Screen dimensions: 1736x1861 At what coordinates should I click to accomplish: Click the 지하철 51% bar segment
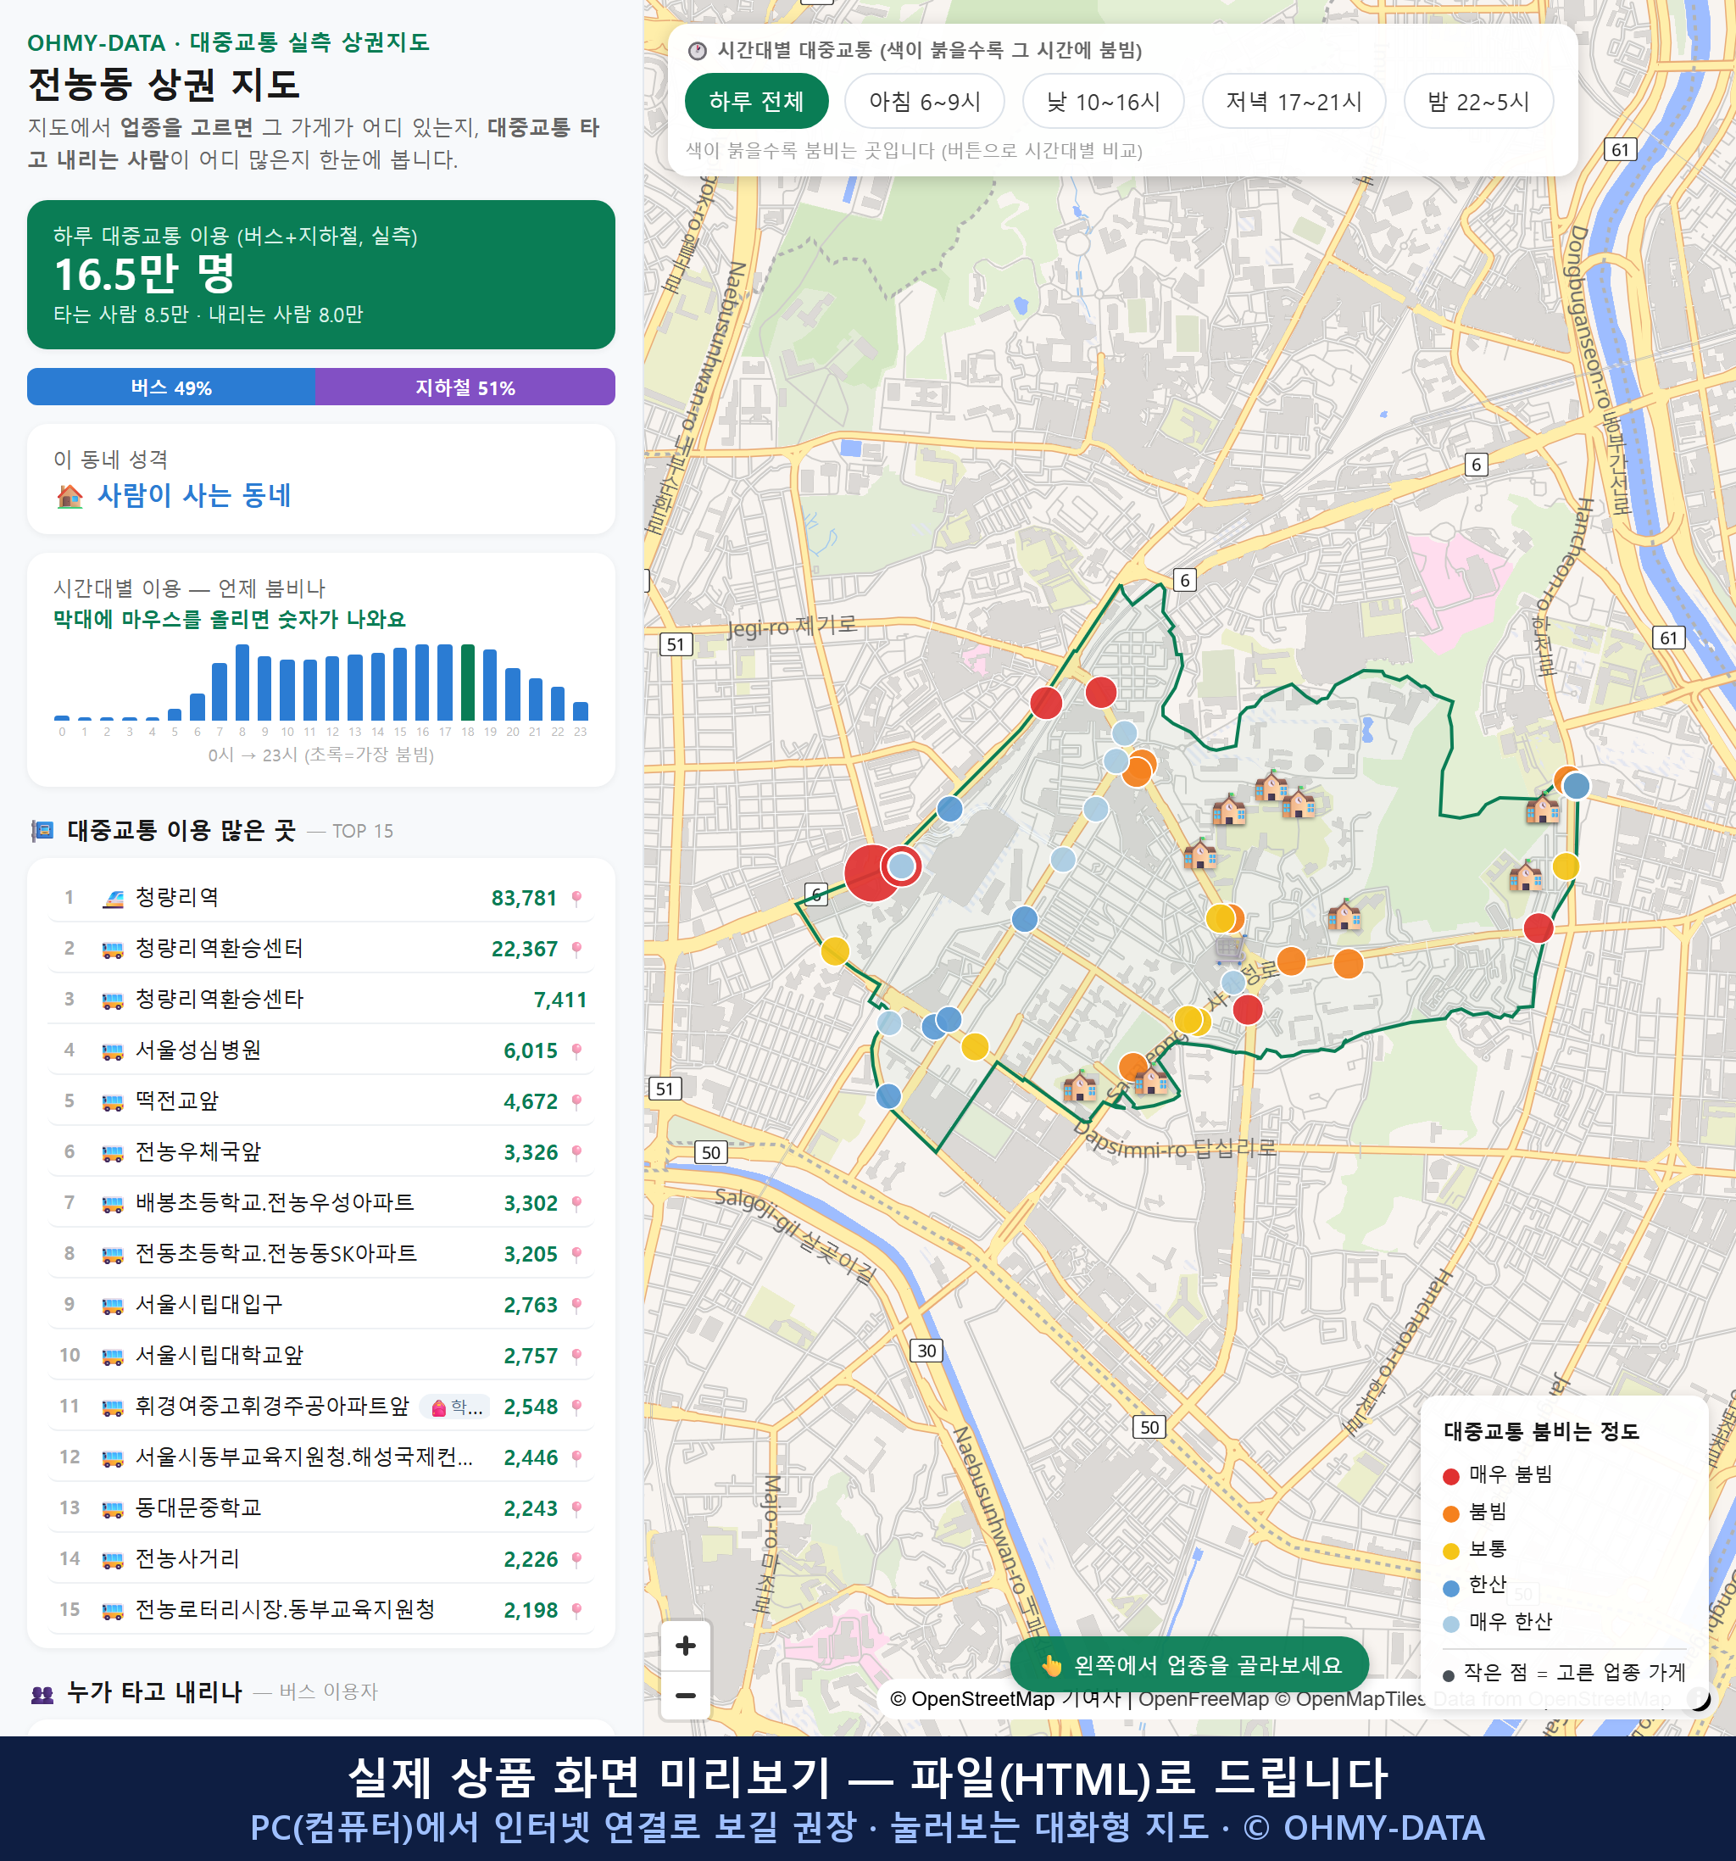point(465,387)
